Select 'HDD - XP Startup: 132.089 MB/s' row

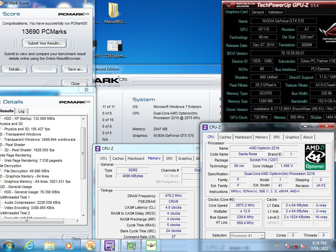pyautogui.click(x=29, y=118)
